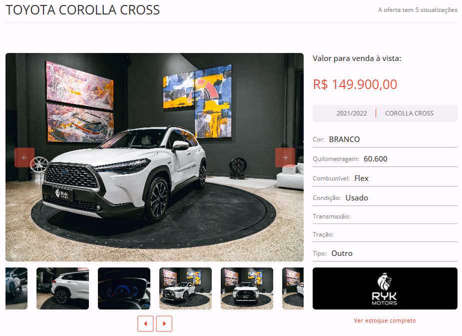Screen dimensions: 462x336
Task: Click the thumbnail carousel left arrow button
Action: tap(145, 323)
